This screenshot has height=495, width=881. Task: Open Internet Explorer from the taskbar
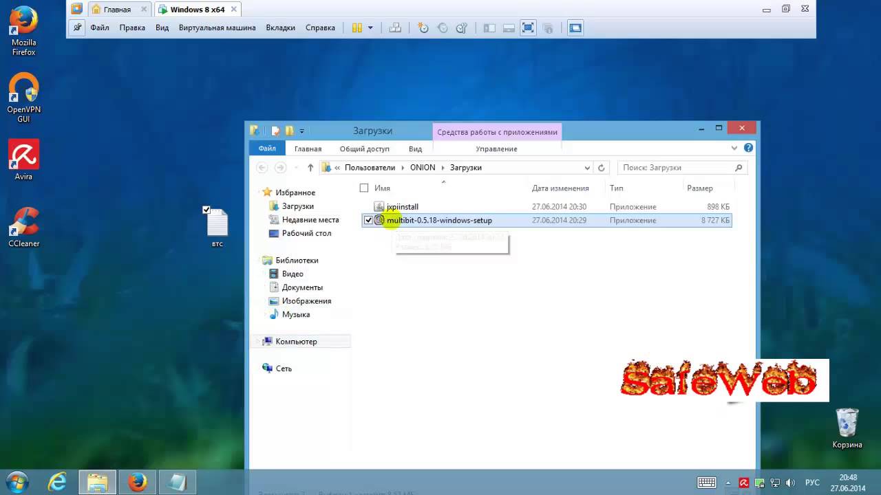(x=57, y=482)
